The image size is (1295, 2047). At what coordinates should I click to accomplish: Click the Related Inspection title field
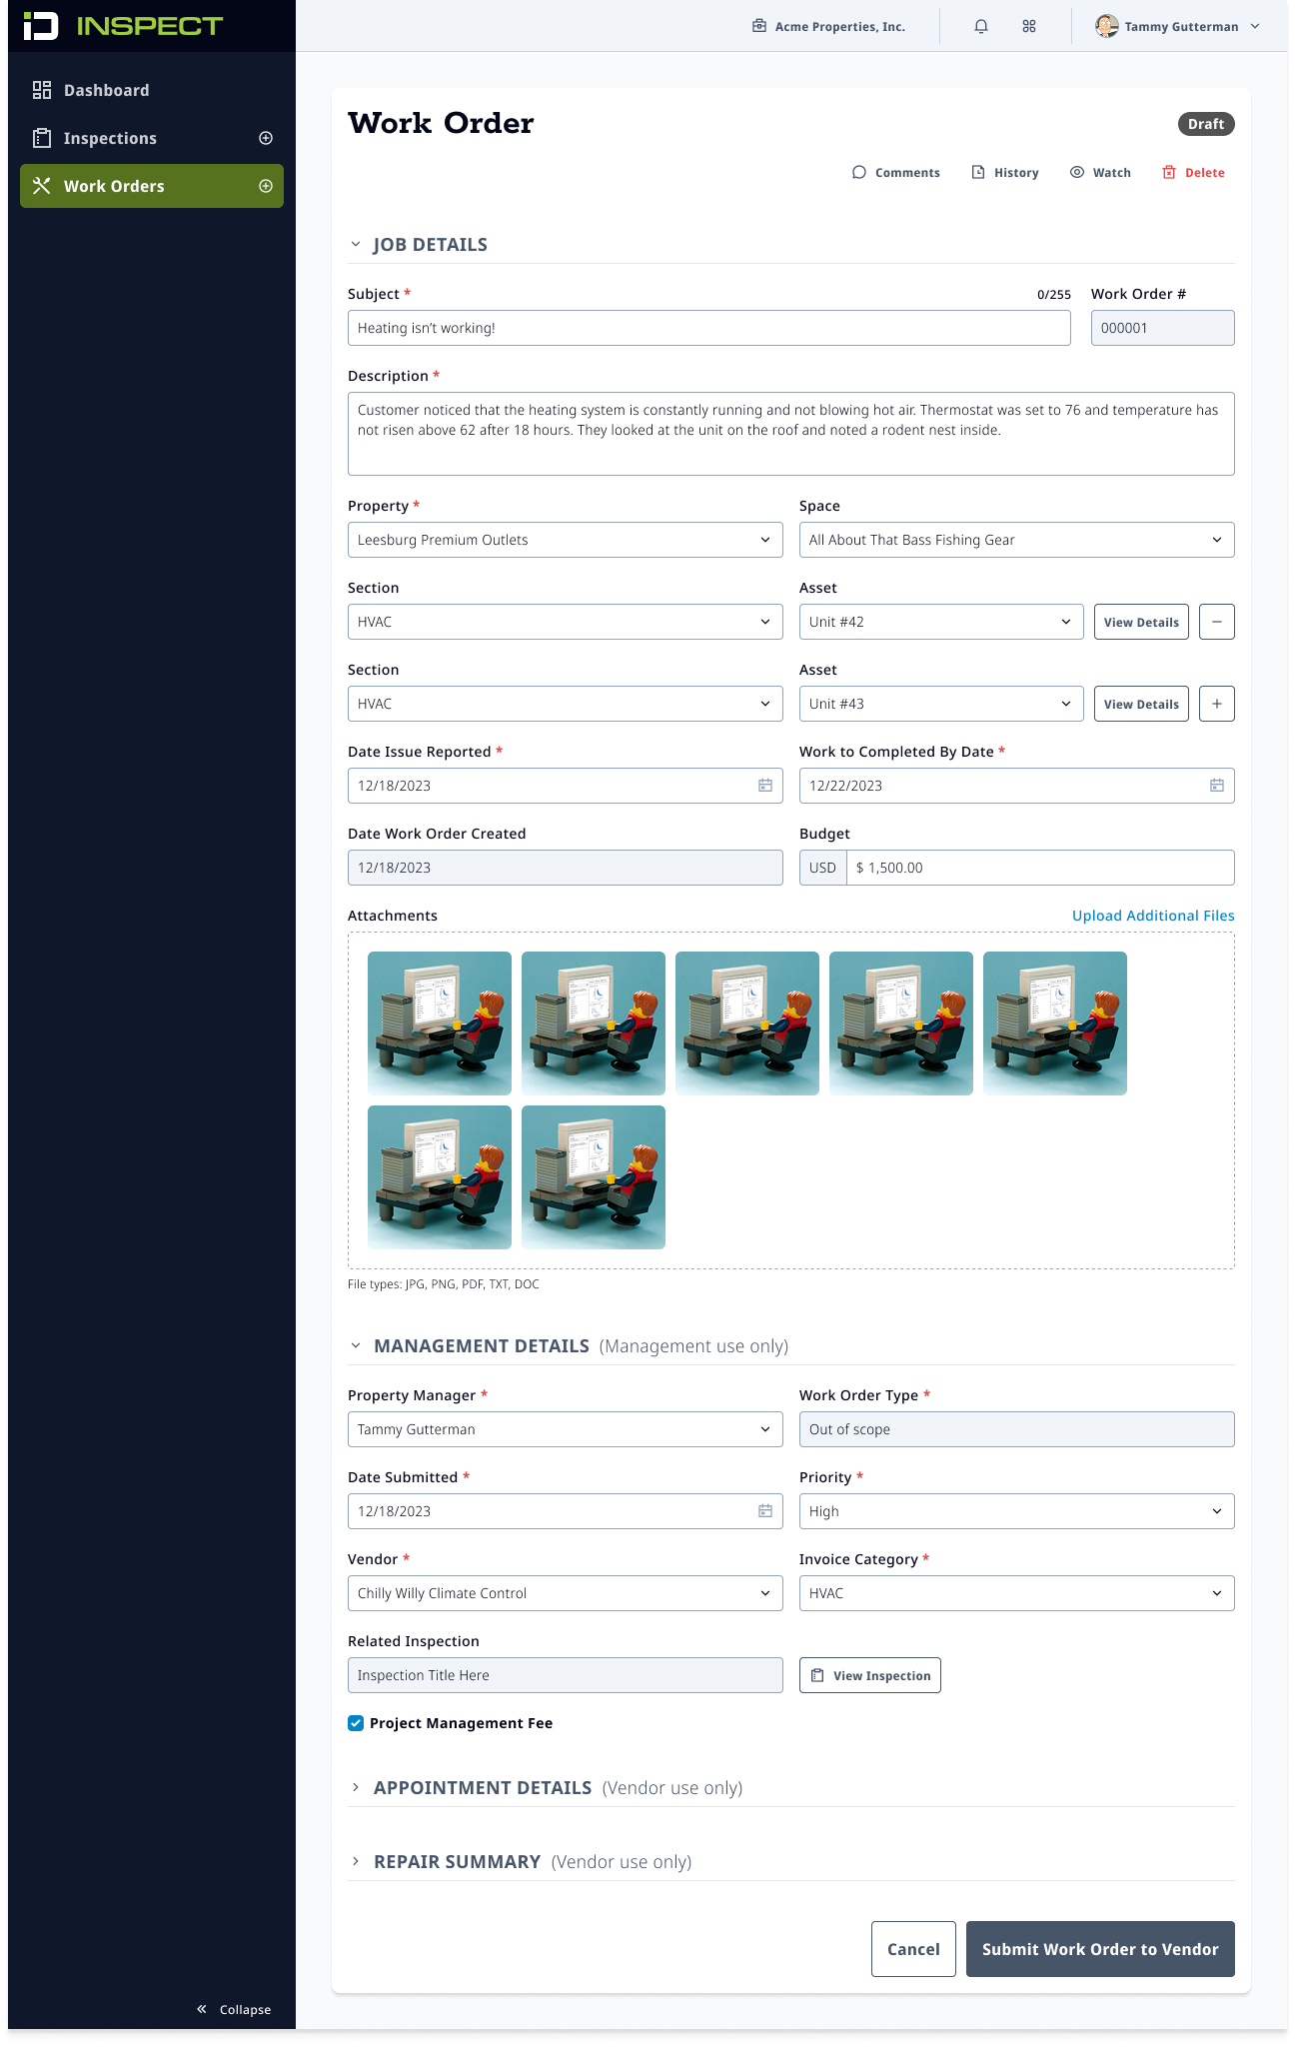tap(566, 1675)
